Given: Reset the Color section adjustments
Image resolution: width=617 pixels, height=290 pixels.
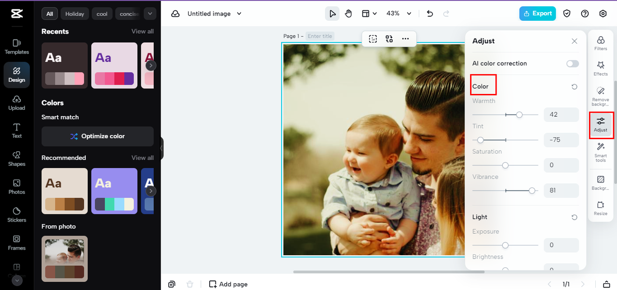Looking at the screenshot, I should [574, 87].
